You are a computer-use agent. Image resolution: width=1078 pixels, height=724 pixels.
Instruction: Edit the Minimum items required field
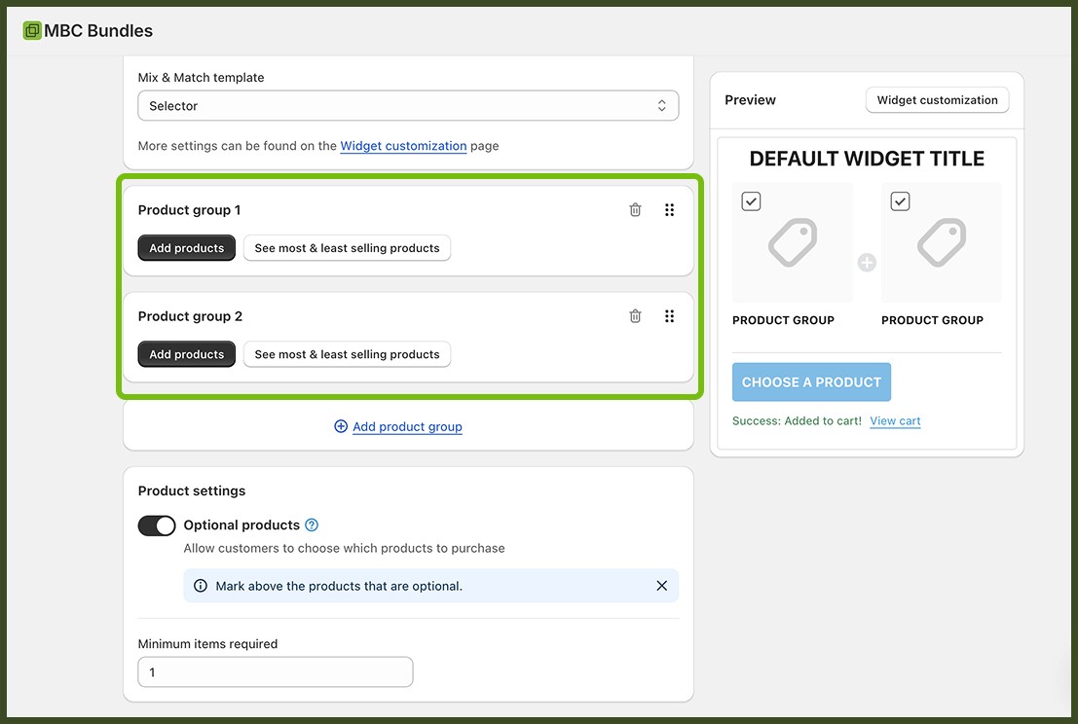[275, 671]
